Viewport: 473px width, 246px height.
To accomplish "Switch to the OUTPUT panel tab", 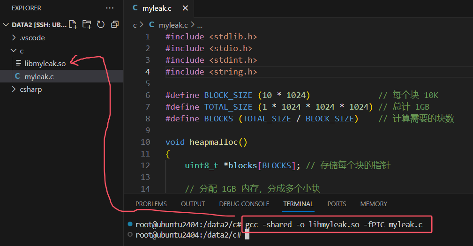I will pyautogui.click(x=193, y=204).
